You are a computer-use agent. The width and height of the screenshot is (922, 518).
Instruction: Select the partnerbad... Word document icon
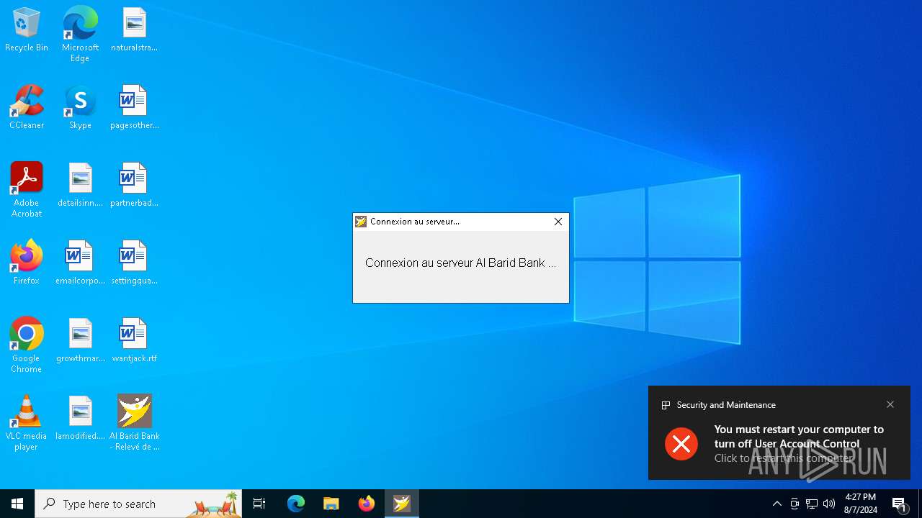point(134,185)
